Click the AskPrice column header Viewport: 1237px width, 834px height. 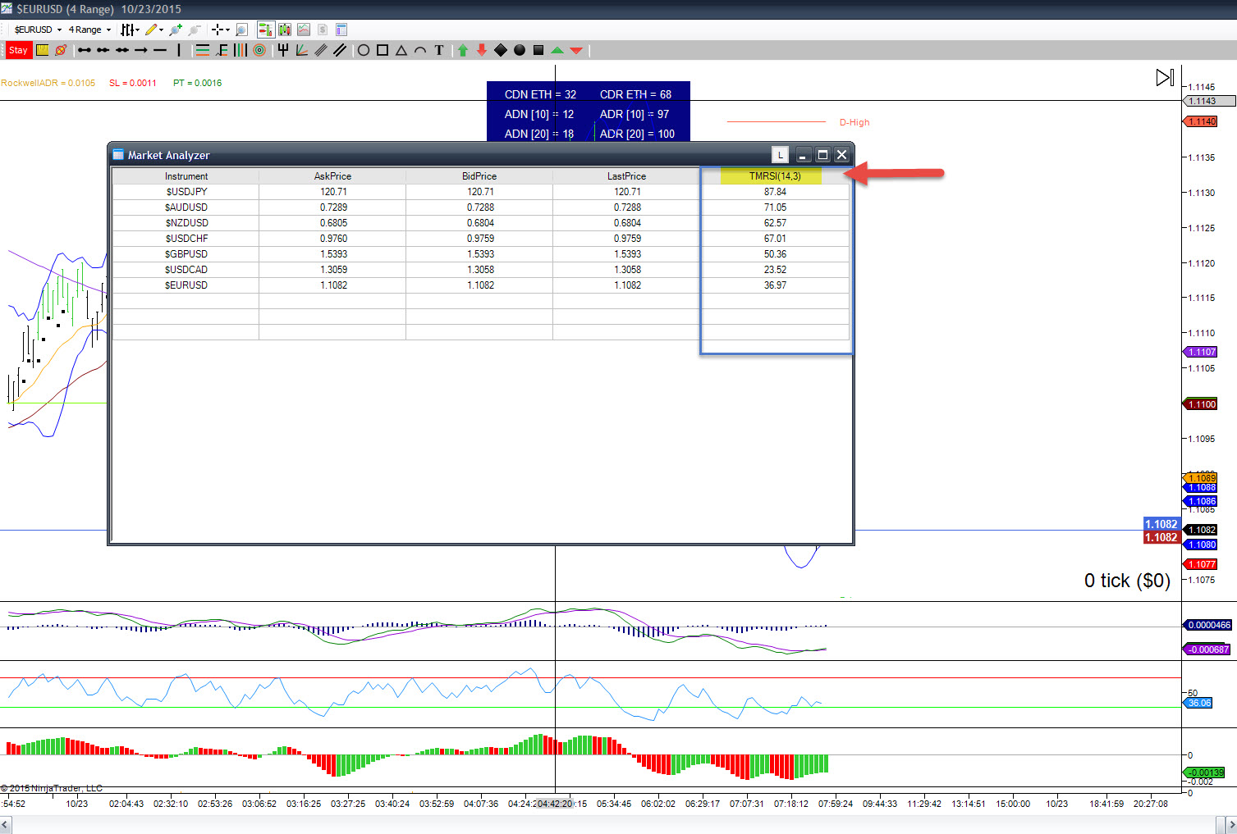[332, 176]
